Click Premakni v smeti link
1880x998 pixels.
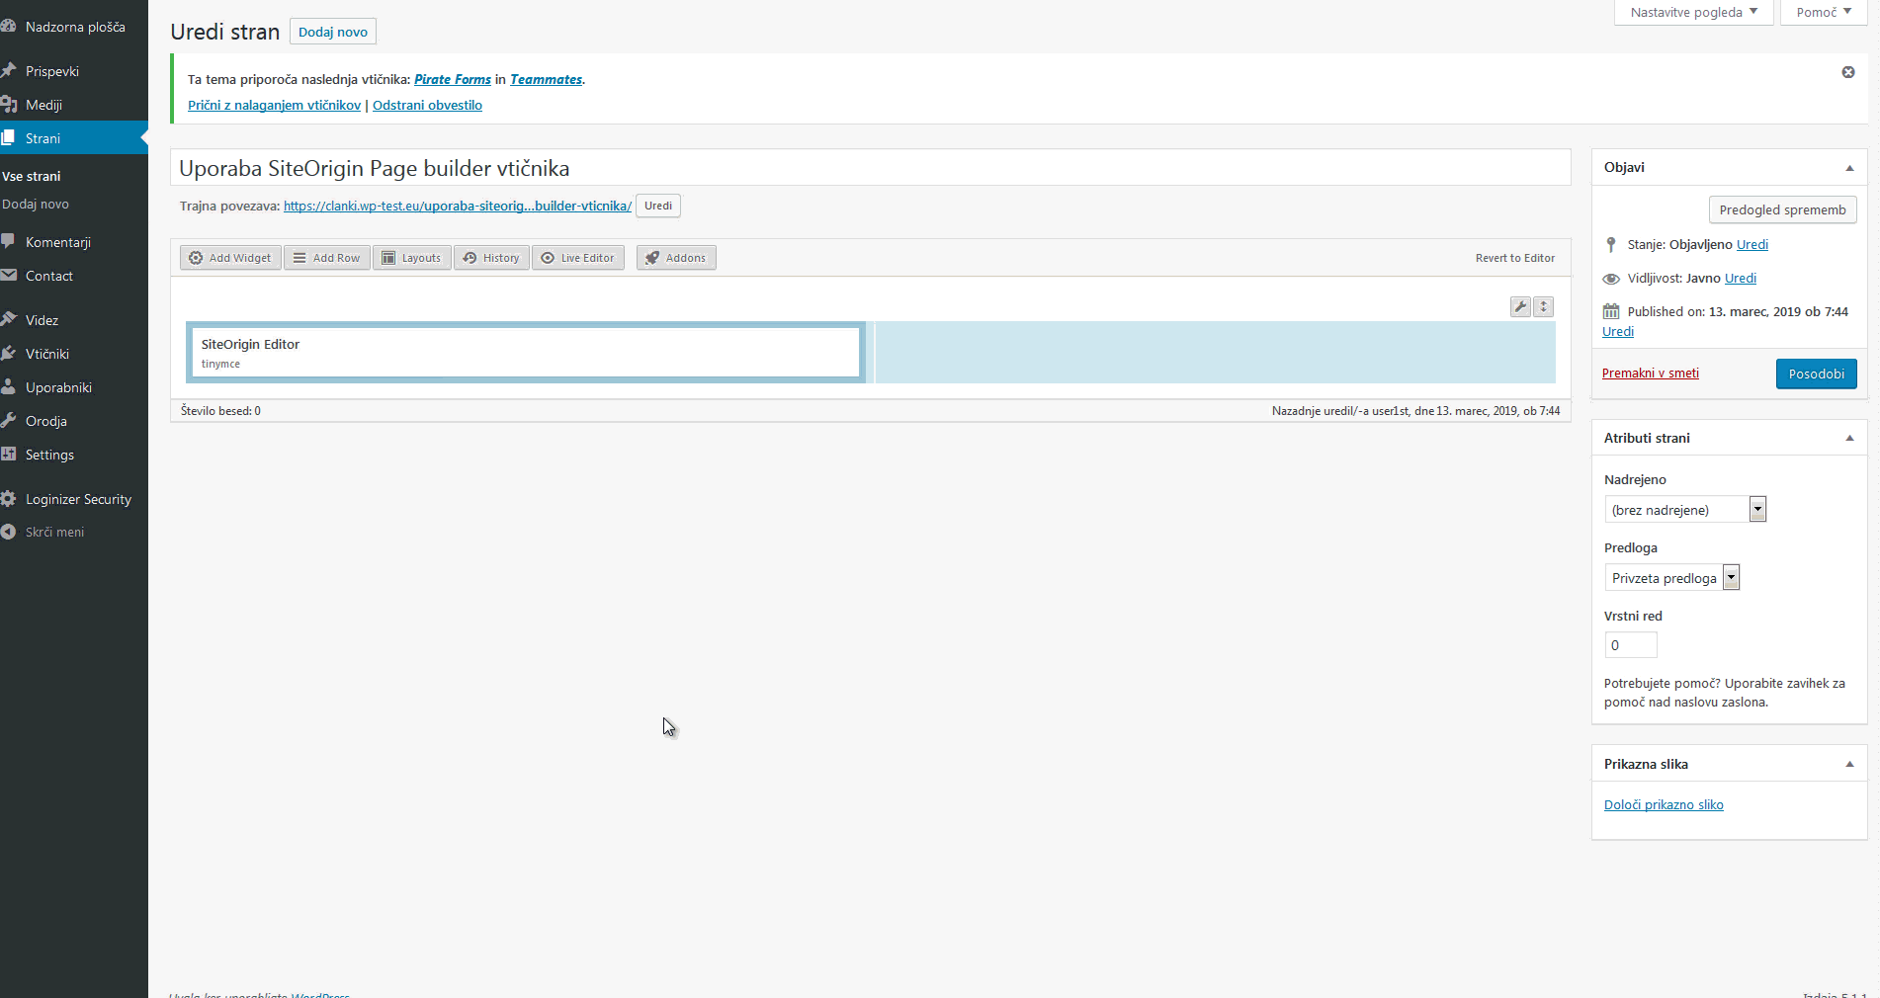click(1651, 374)
